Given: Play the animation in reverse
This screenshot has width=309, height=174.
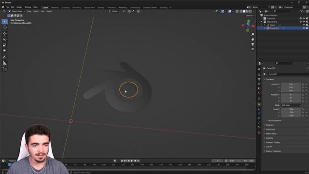Looking at the screenshot, I should (x=129, y=161).
